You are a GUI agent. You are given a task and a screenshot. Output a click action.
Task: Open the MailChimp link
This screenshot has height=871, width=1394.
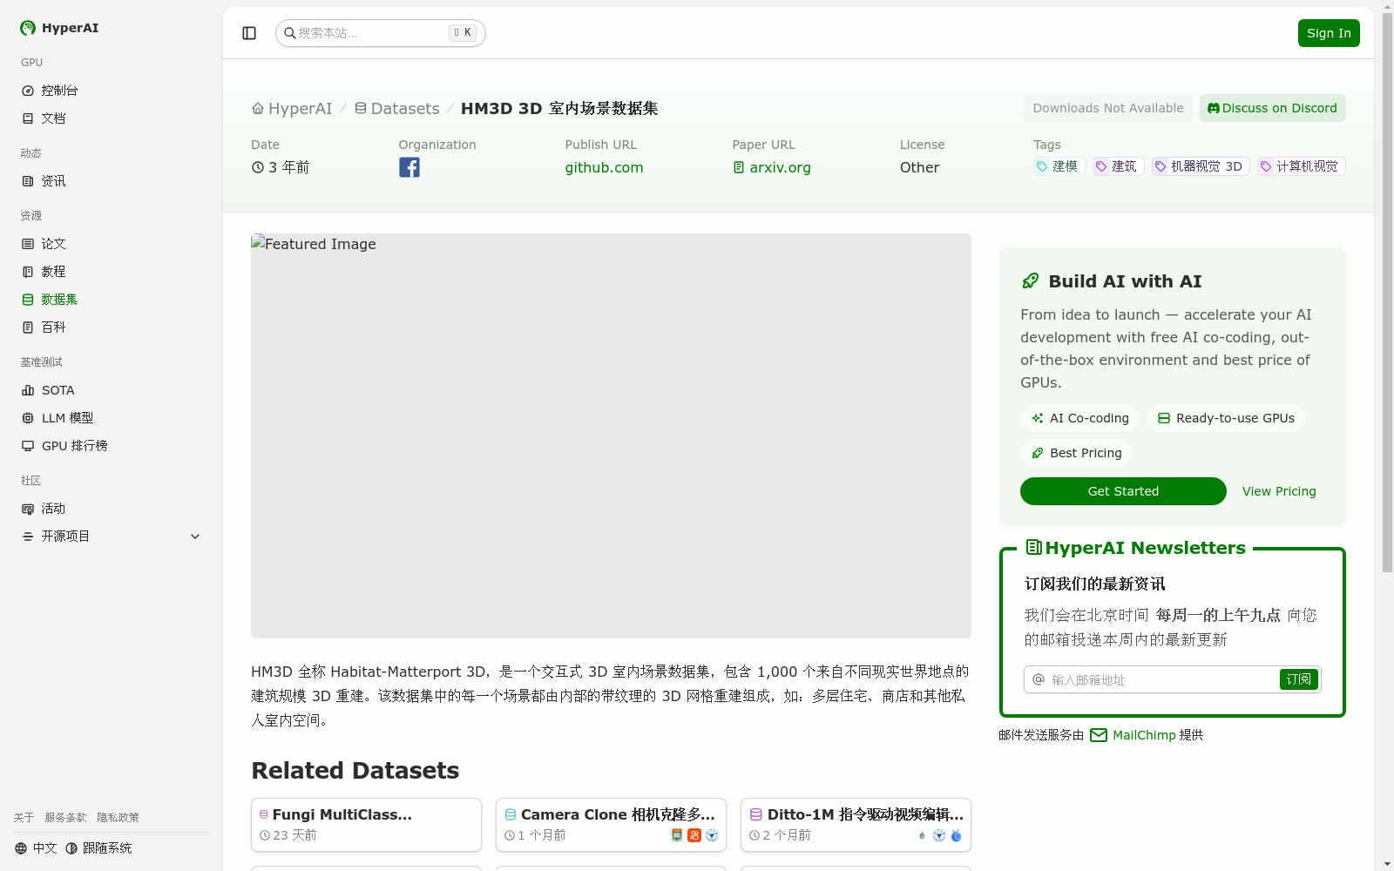click(1144, 735)
